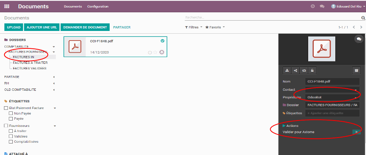Viewport: 366px width, 155px height.
Task: Run the Valider pour Axiome action play button
Action: [x=356, y=132]
